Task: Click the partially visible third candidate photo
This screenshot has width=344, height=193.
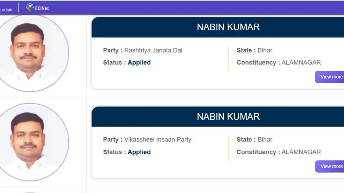Action: click(x=30, y=192)
